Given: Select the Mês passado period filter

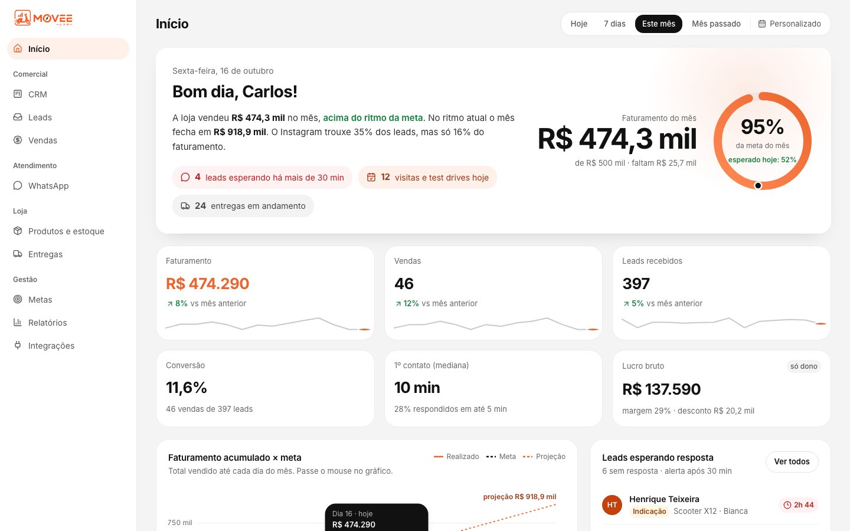Looking at the screenshot, I should 716,24.
